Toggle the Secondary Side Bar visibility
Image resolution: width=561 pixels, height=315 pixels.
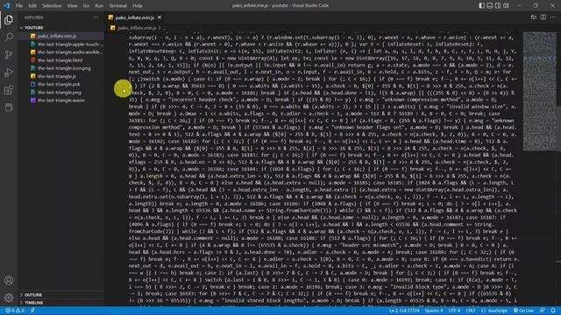point(498,5)
